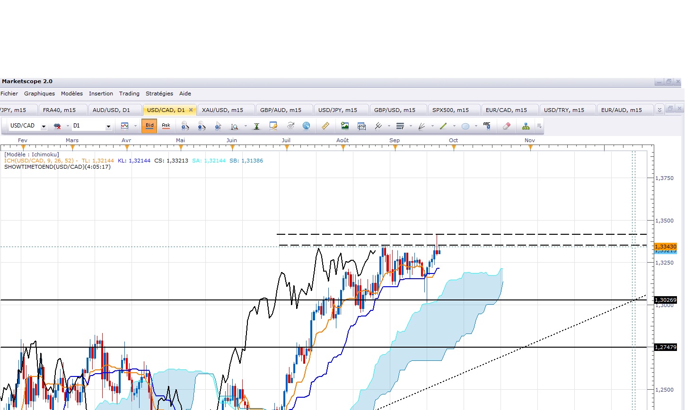Click the chart type icon

[x=125, y=126]
